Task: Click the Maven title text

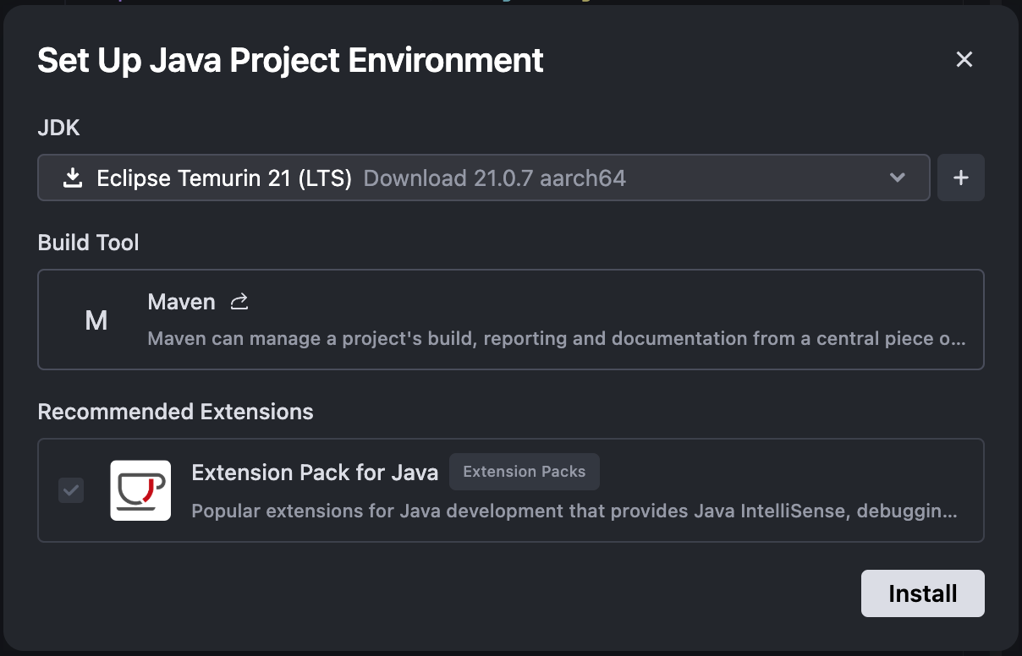Action: tap(182, 302)
